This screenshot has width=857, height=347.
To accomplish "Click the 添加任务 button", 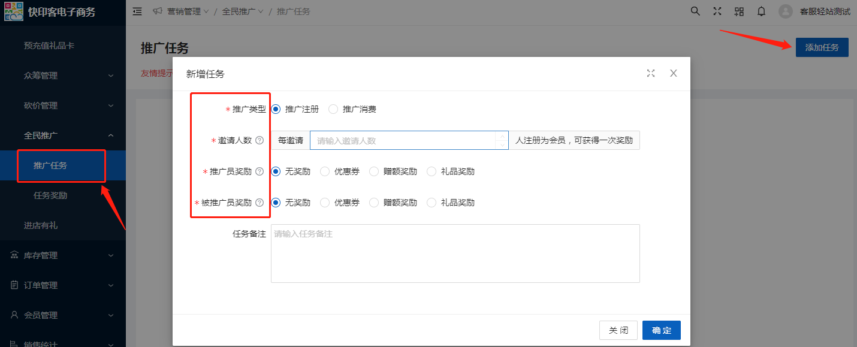I will click(822, 47).
